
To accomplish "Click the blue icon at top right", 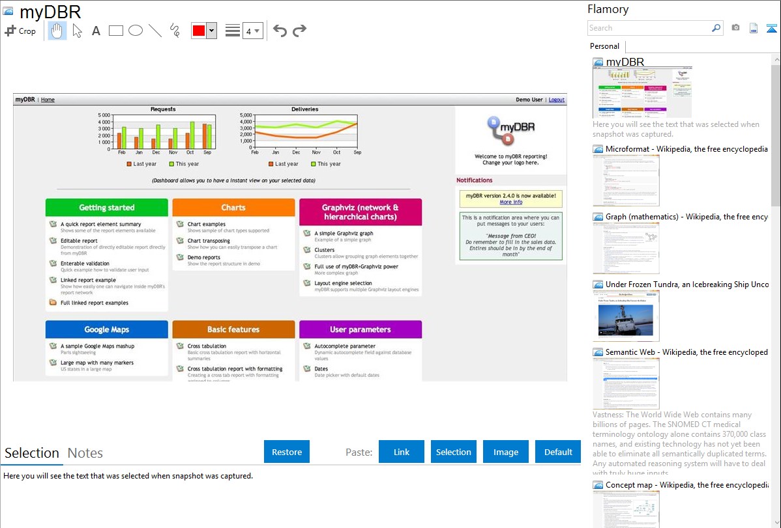I will (771, 28).
